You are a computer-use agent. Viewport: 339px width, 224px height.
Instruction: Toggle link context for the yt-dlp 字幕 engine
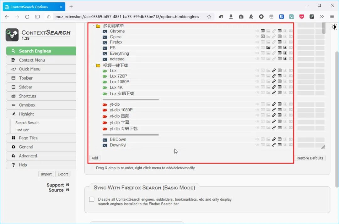tap(274, 121)
